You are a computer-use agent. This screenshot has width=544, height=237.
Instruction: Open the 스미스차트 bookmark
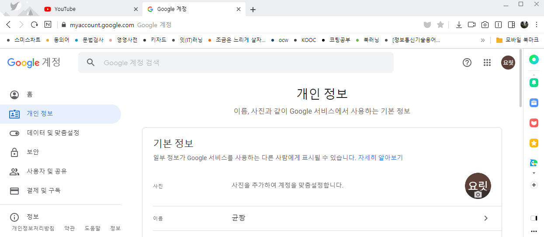(24, 40)
